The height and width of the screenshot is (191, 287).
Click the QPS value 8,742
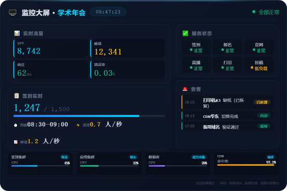[29, 51]
